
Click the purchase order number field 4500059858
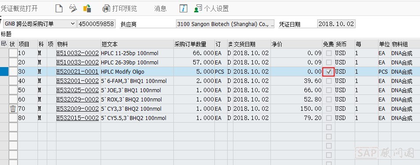click(96, 24)
